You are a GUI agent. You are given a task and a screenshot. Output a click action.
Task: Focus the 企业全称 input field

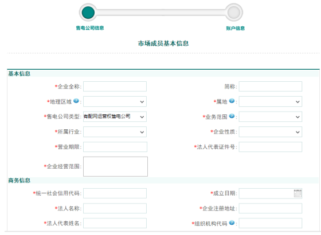(x=115, y=86)
